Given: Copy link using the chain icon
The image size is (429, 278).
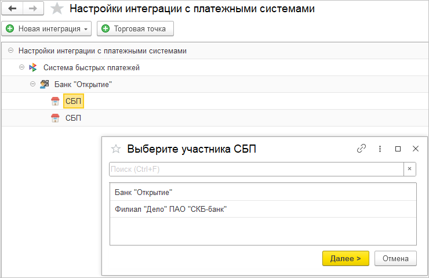Looking at the screenshot, I should [362, 149].
